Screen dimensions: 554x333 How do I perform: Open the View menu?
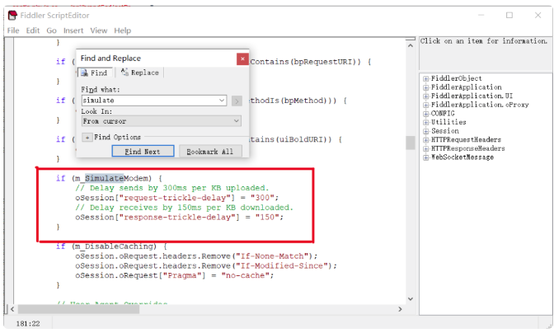99,30
